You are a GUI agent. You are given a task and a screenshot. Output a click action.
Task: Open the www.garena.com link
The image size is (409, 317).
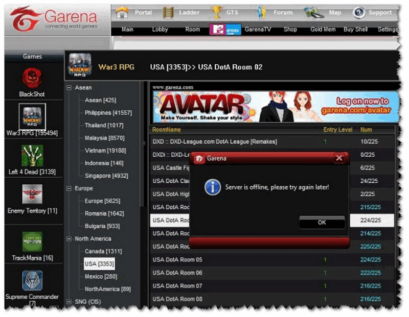(x=173, y=87)
